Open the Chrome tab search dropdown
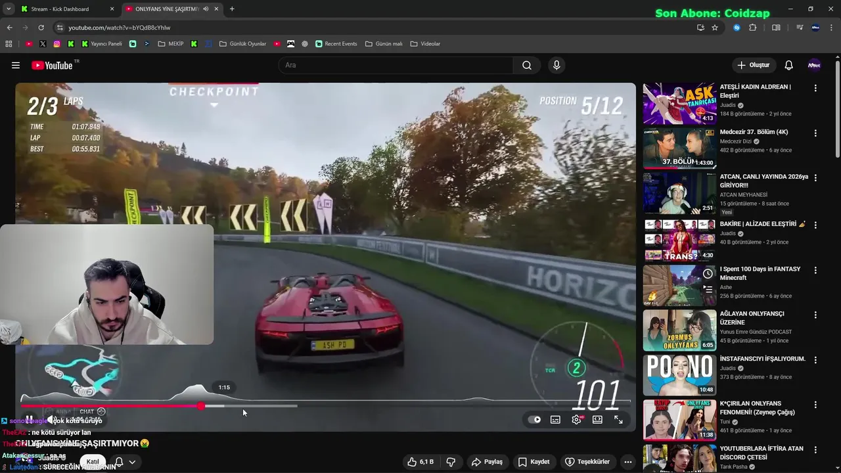 [x=8, y=9]
